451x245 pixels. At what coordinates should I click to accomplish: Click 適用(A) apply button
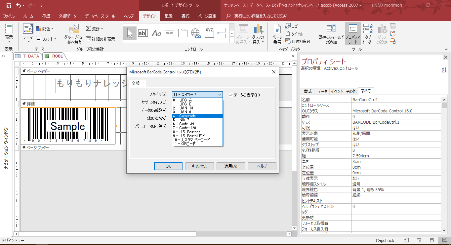(x=231, y=166)
